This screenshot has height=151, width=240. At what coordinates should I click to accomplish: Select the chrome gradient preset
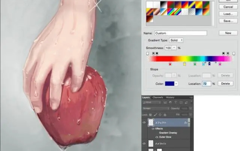(164, 12)
